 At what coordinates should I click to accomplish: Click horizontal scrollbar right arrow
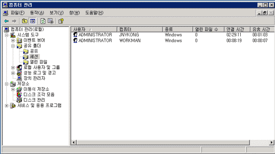pos(272,143)
